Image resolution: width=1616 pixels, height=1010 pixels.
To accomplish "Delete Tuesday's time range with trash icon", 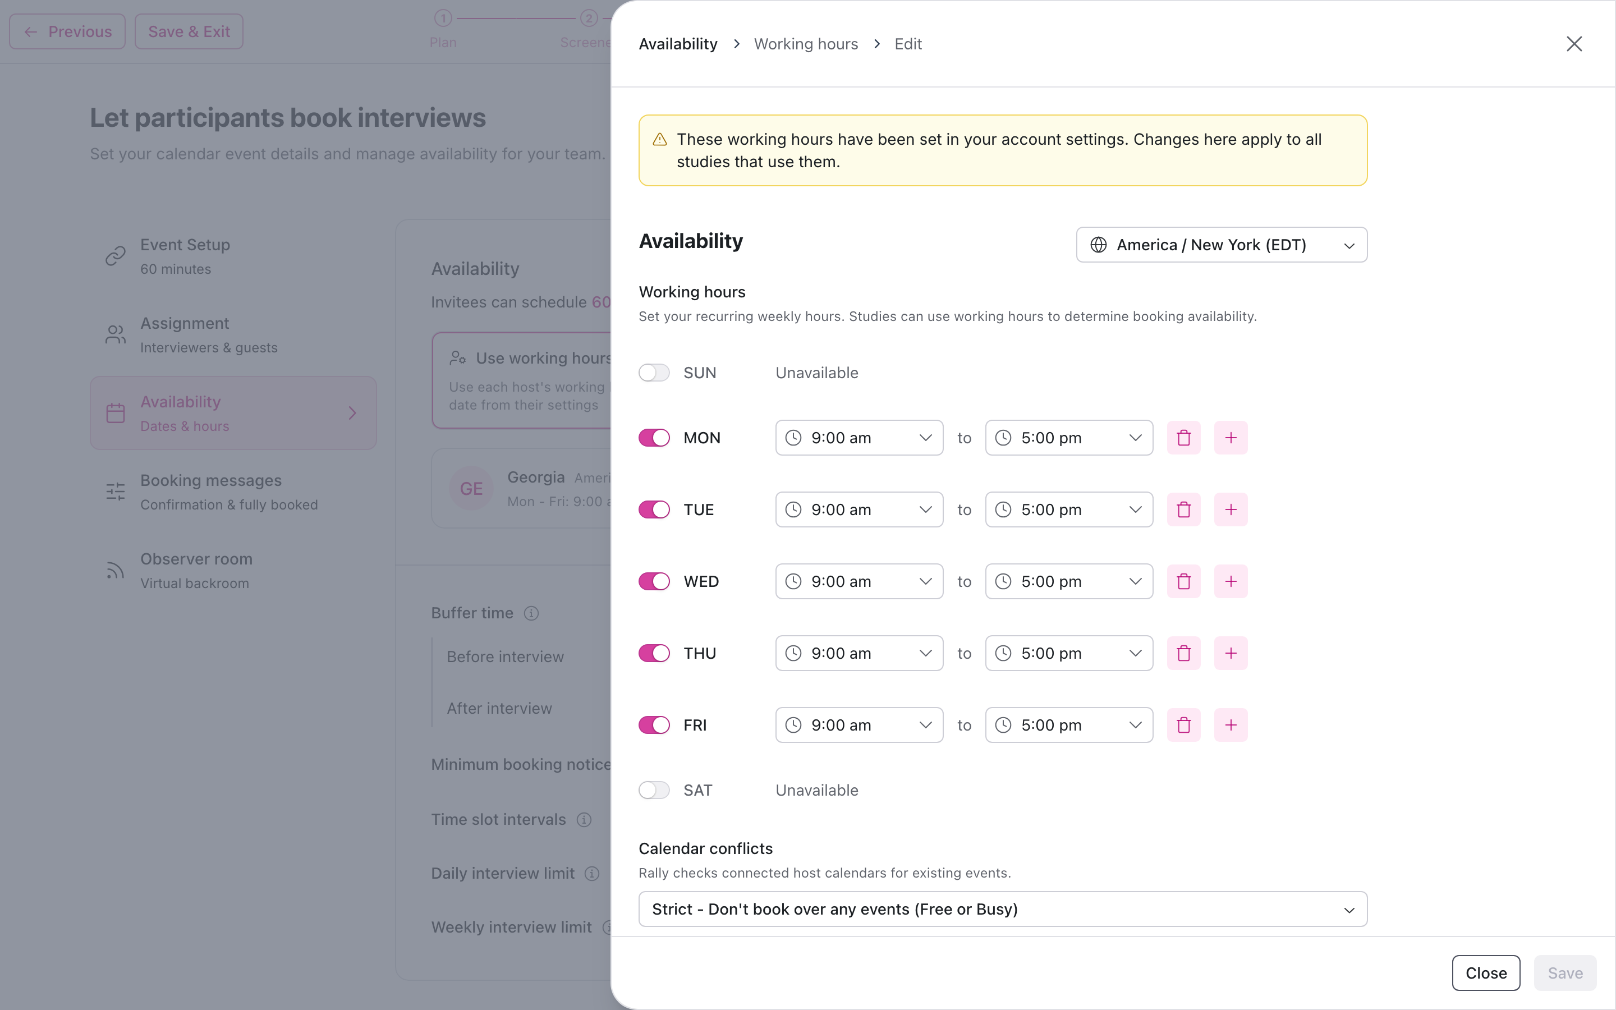I will pos(1183,509).
